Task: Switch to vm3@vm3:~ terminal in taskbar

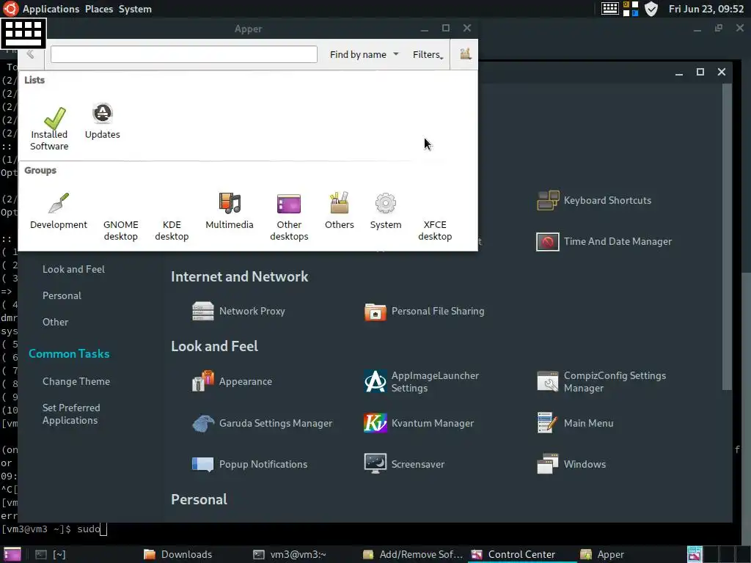Action: [290, 554]
